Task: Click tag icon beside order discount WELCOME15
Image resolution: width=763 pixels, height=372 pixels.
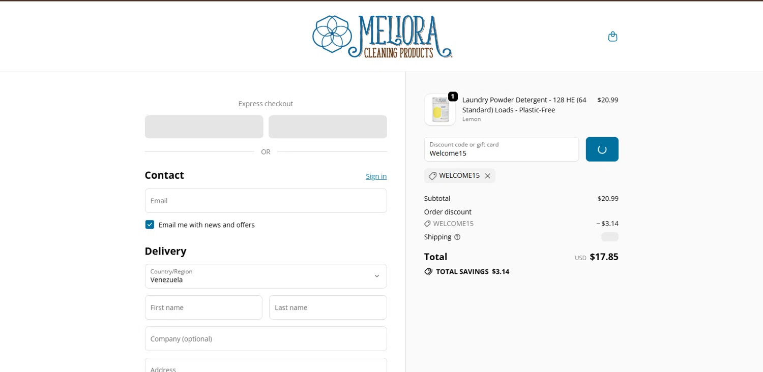Action: [427, 224]
